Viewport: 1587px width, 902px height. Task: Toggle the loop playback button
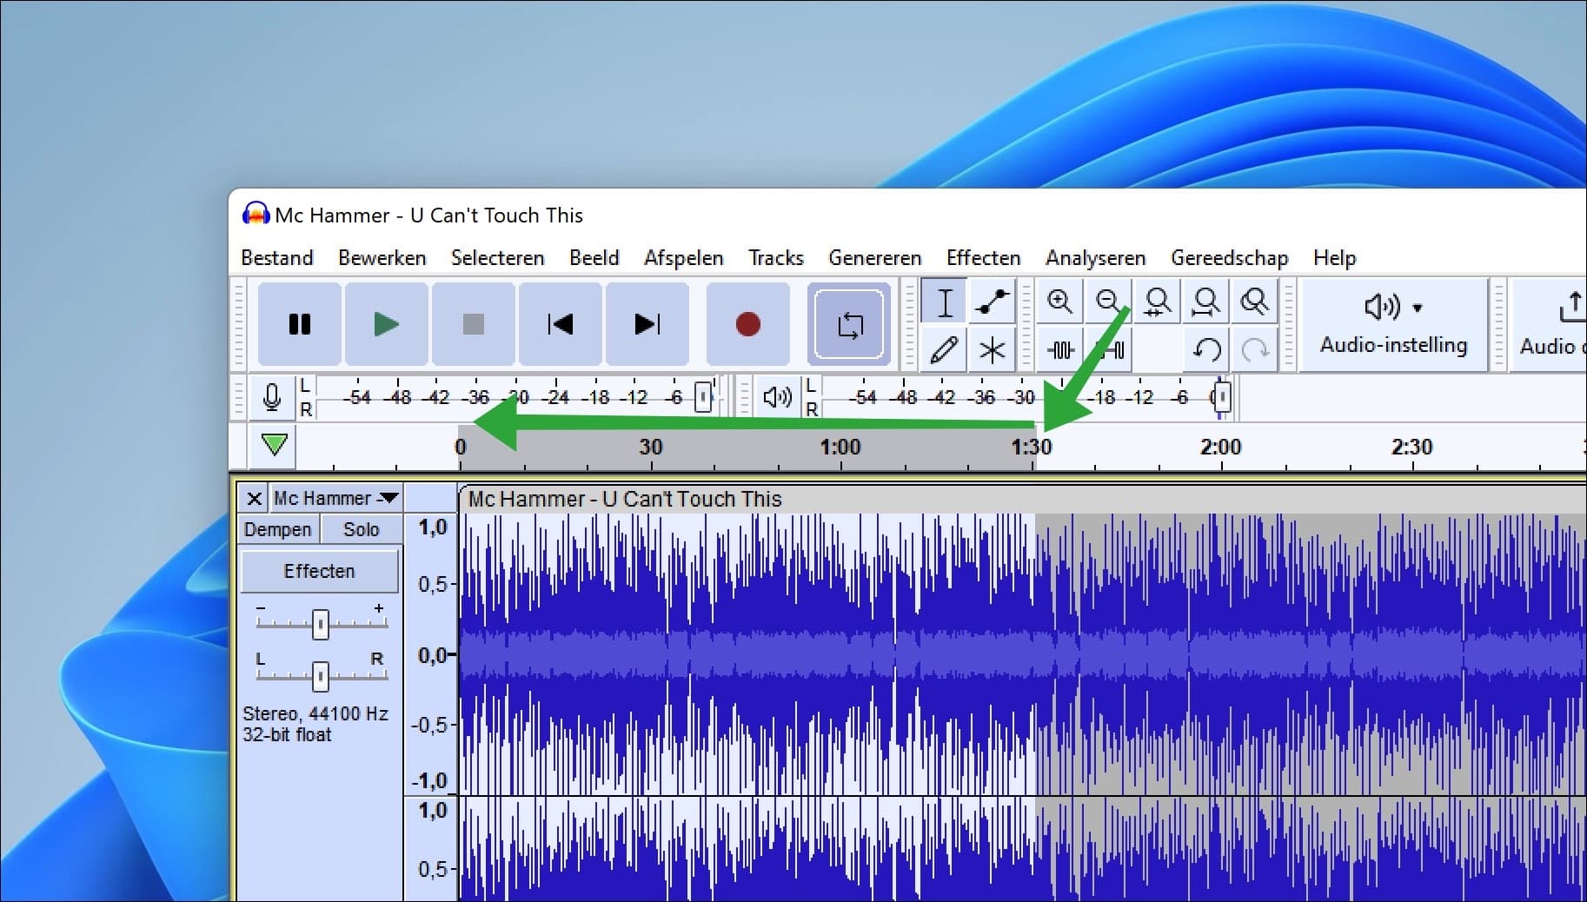click(x=849, y=324)
